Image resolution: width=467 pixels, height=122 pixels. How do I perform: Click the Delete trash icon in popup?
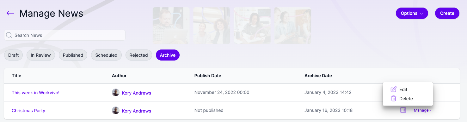394,99
